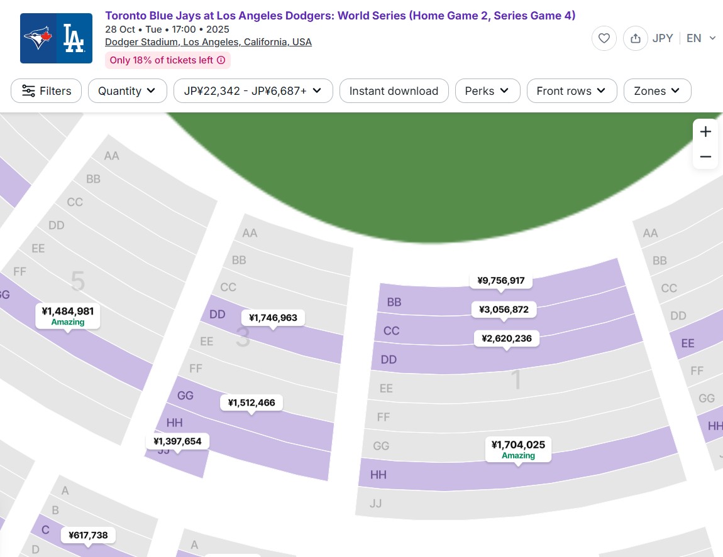The height and width of the screenshot is (557, 723).
Task: Zoom in on the seating map
Action: 705,132
